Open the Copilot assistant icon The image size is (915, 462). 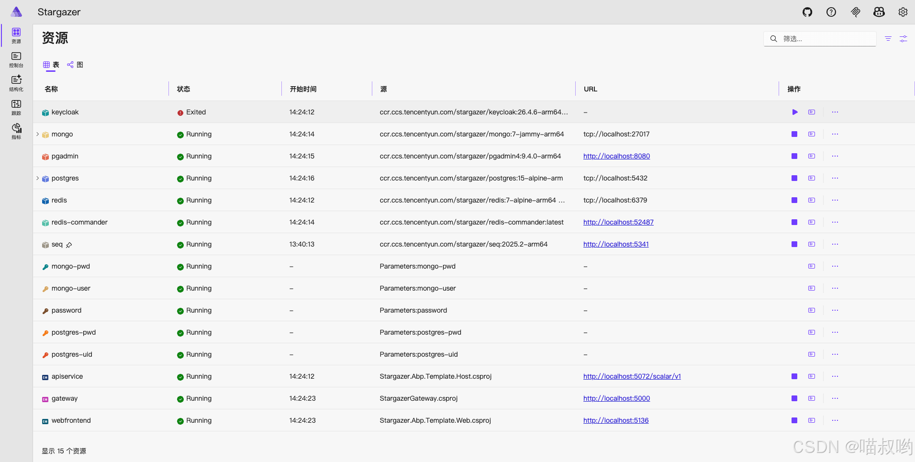pyautogui.click(x=879, y=12)
